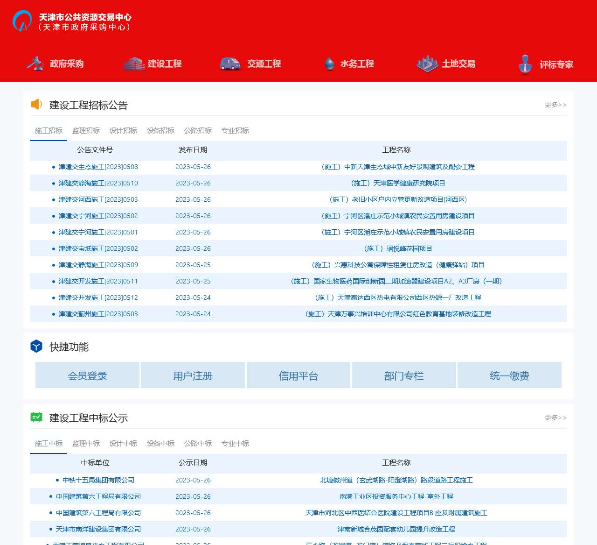This screenshot has height=545, width=597.
Task: Select the 政府采购 navigation icon
Action: (35, 64)
